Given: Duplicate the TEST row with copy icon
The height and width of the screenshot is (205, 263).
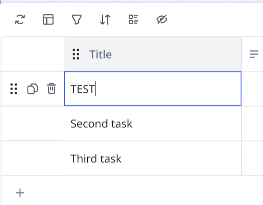Looking at the screenshot, I should click(x=33, y=89).
